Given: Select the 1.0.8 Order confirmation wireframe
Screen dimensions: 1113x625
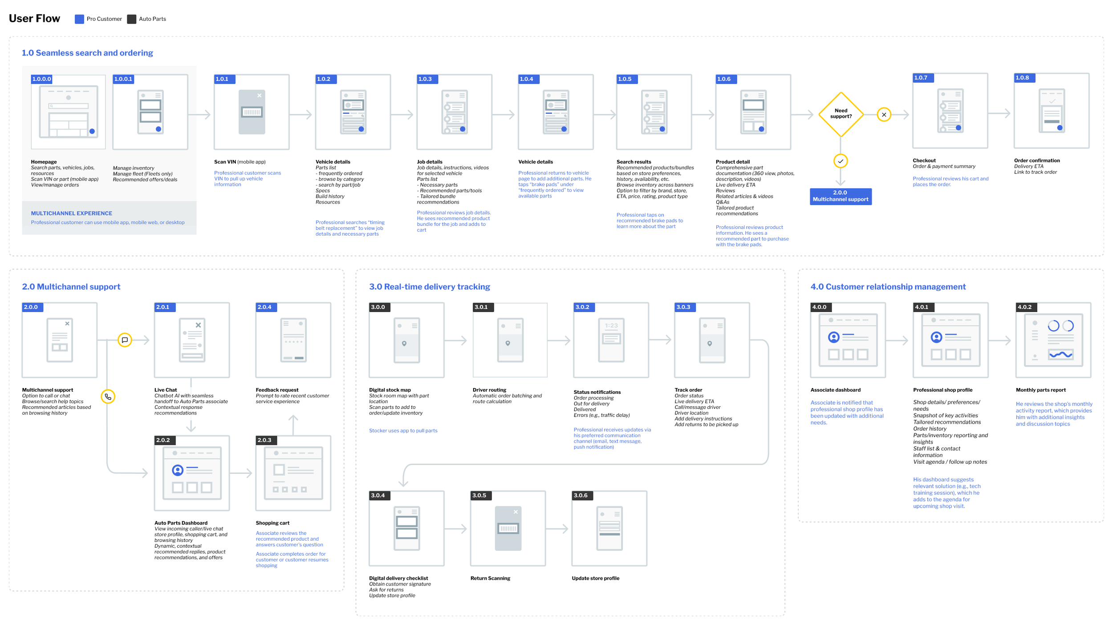Looking at the screenshot, I should click(x=1052, y=111).
